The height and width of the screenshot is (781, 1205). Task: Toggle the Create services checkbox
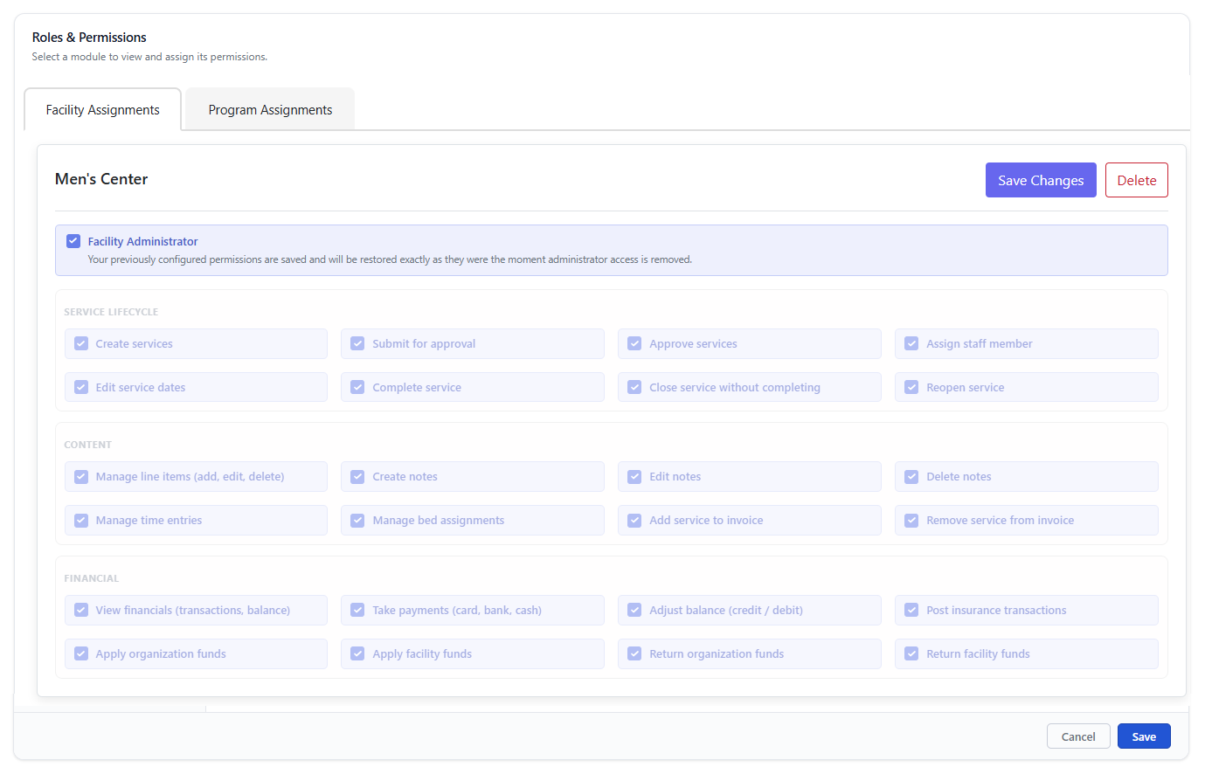click(x=81, y=343)
